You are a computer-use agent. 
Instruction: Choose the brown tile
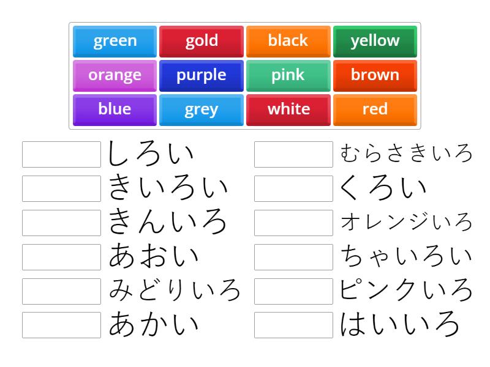pyautogui.click(x=375, y=75)
